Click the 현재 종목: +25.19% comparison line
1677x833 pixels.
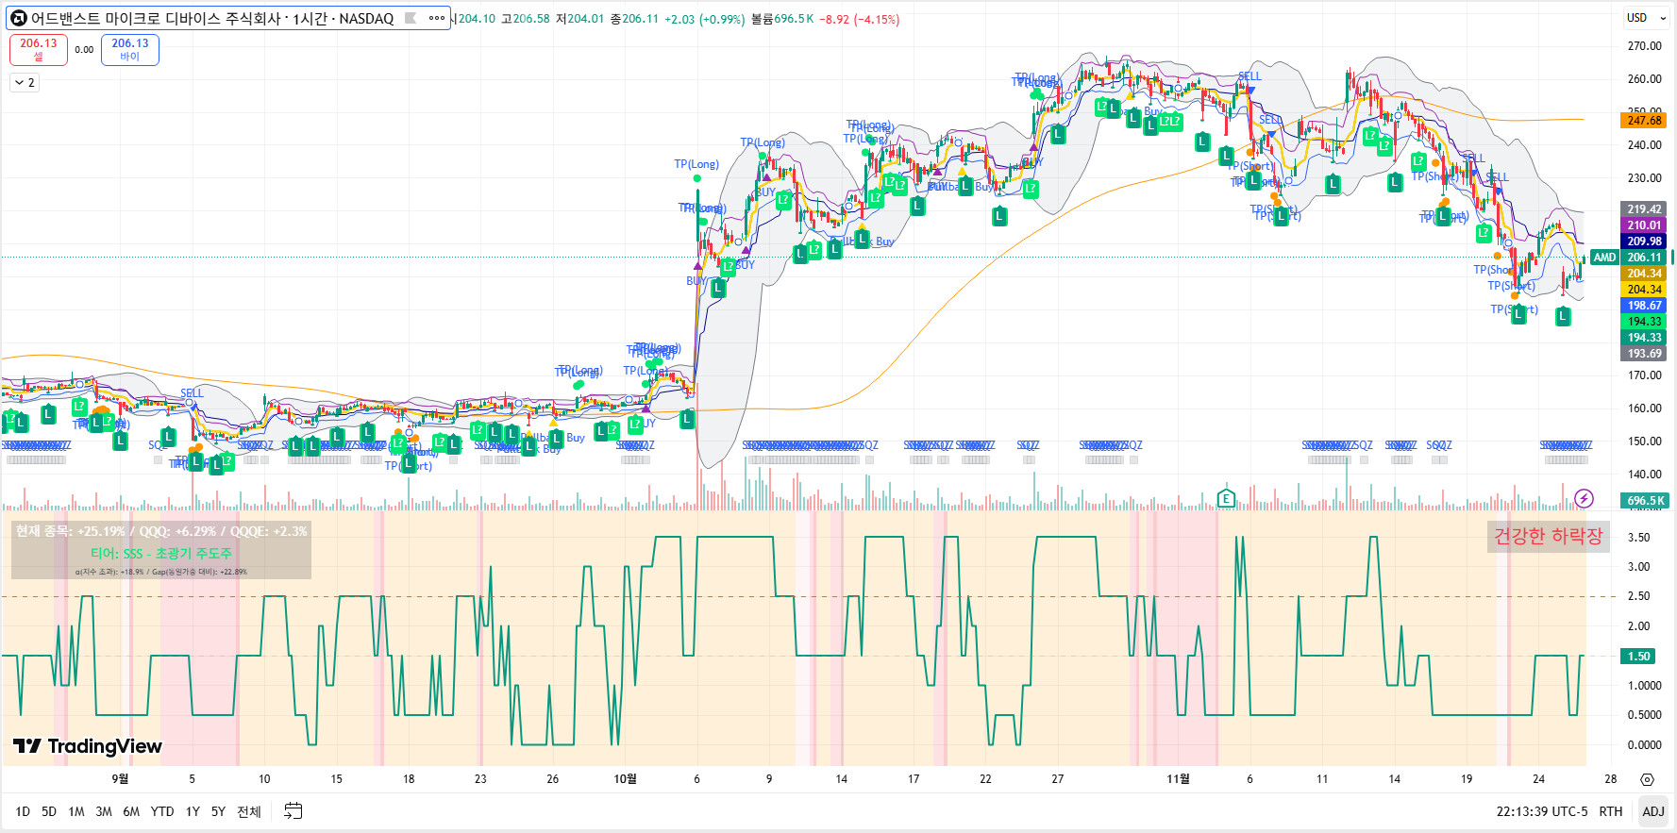tap(161, 532)
